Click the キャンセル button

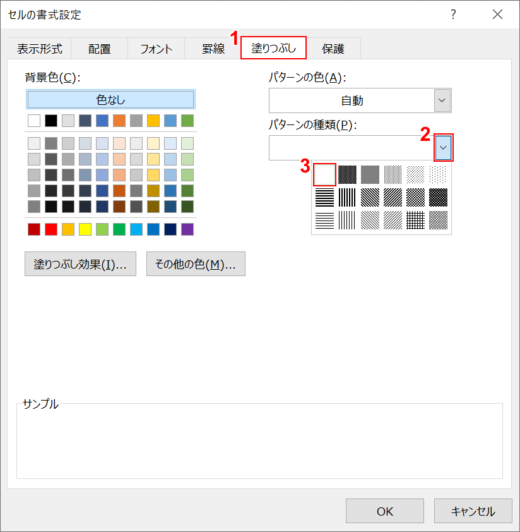473,511
